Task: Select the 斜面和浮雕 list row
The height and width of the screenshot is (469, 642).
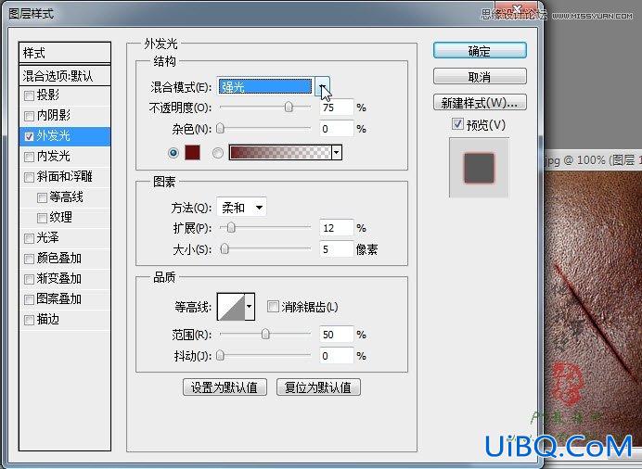Action: (65, 177)
